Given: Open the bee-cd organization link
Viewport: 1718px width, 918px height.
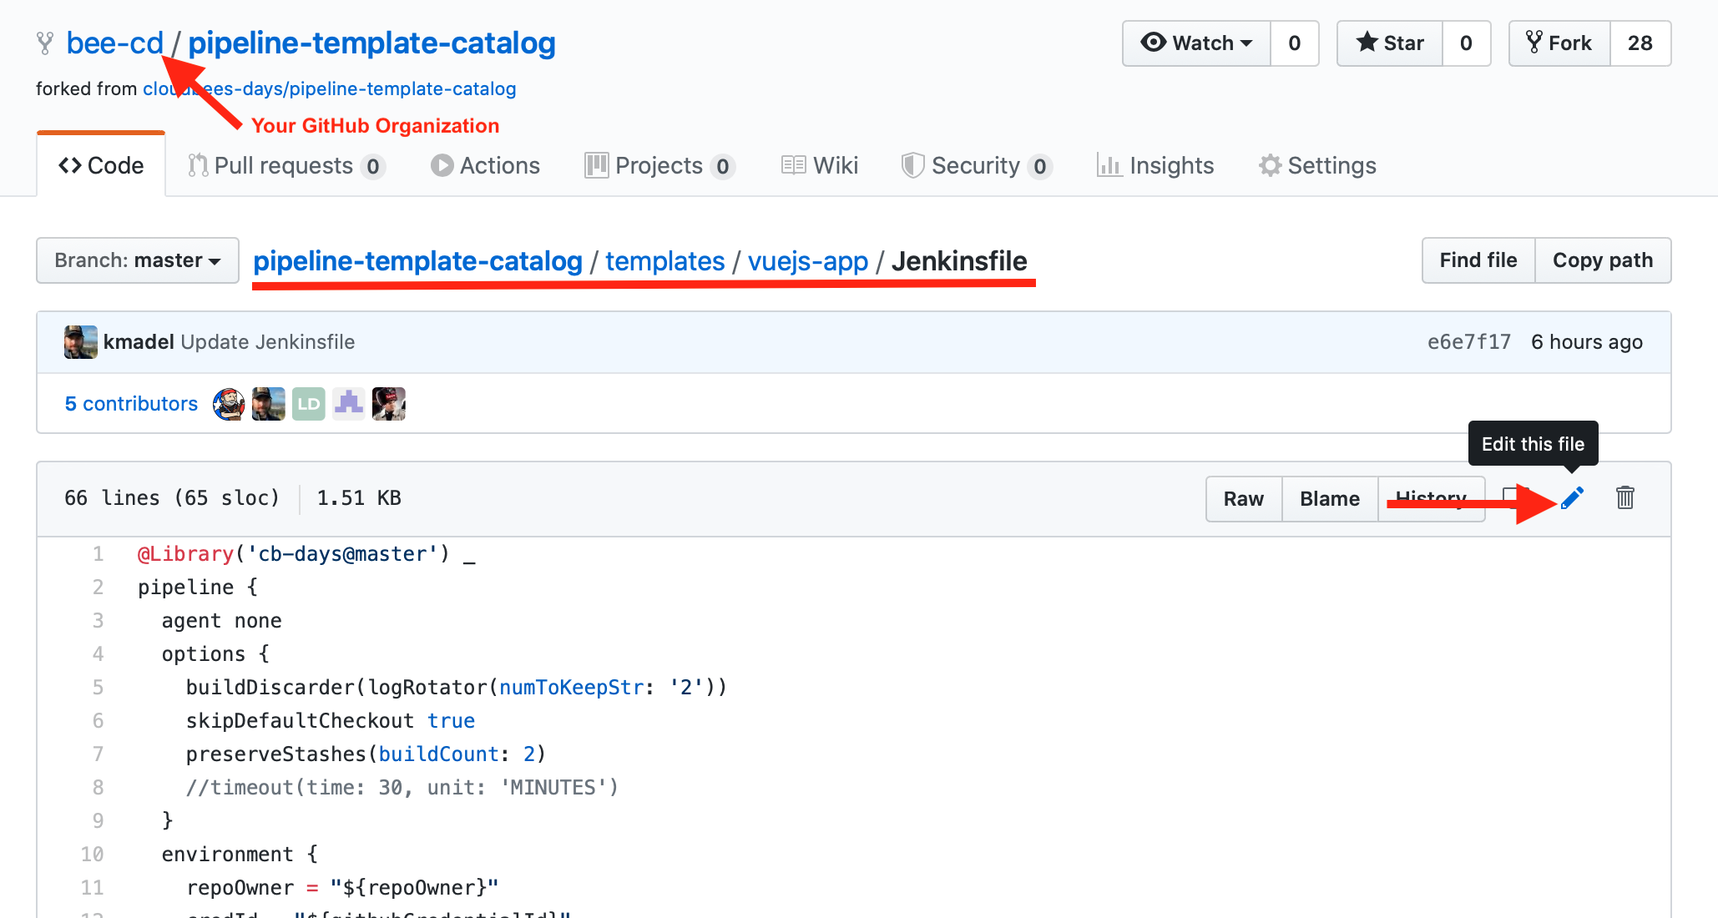Looking at the screenshot, I should [115, 43].
